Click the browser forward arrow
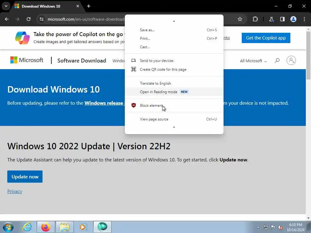Screen dimensions: 311x233 18,19
